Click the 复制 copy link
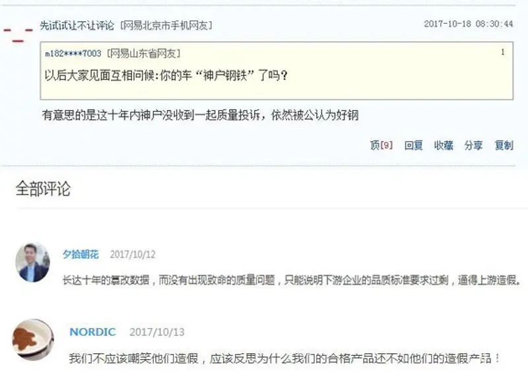This screenshot has width=528, height=375. (x=504, y=145)
